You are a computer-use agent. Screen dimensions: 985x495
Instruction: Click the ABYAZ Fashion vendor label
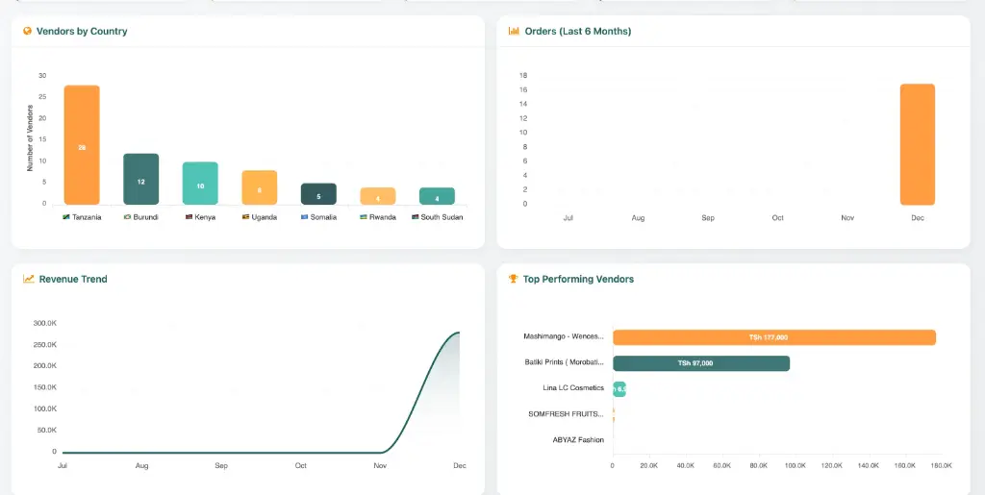point(579,440)
